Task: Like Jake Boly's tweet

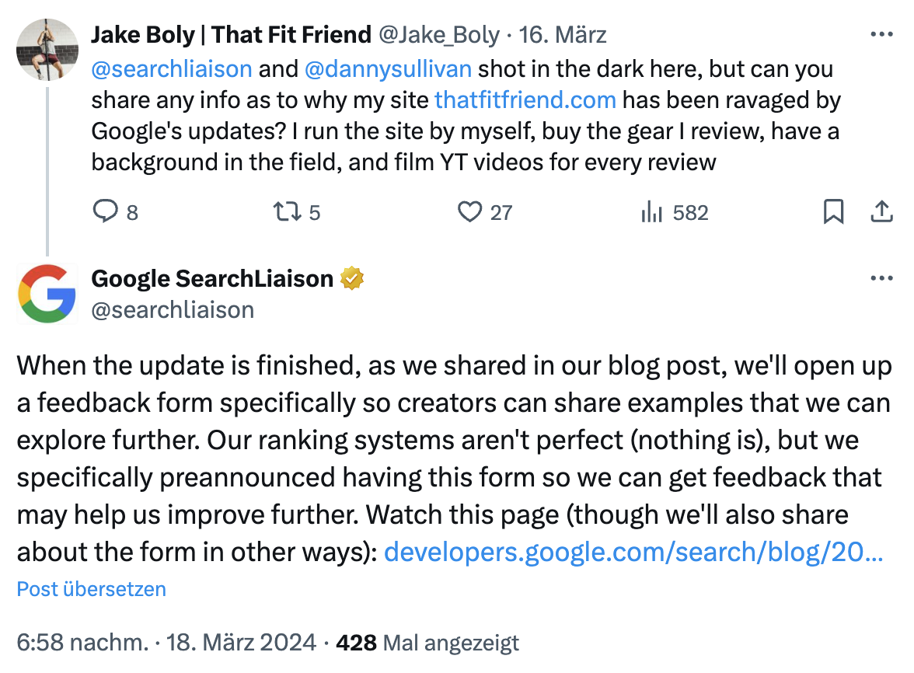Action: pos(469,211)
